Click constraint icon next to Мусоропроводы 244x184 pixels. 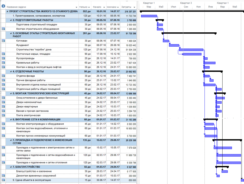(3, 58)
